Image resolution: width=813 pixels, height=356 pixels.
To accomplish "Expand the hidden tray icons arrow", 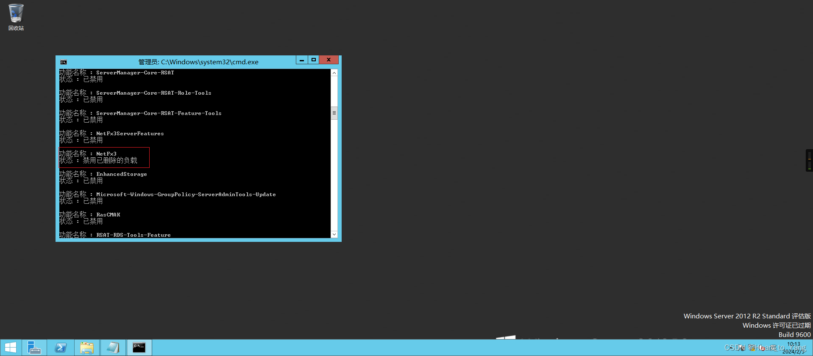I will (731, 348).
